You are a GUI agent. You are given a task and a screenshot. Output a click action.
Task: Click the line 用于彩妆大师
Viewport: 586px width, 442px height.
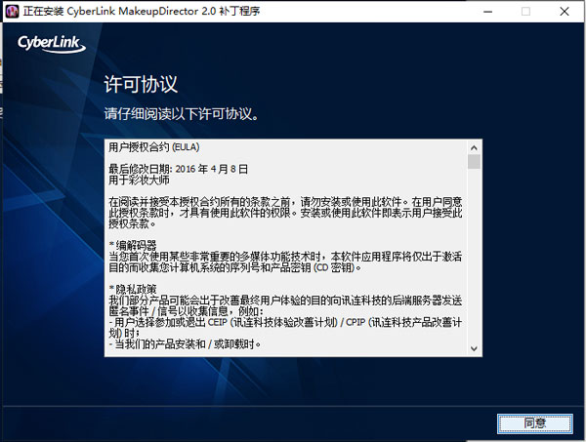coord(139,181)
